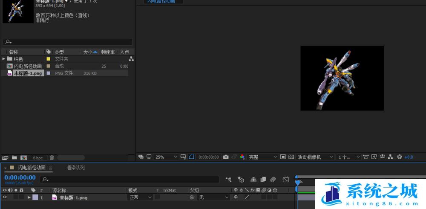Expand the 纯色 folder

(x=4, y=59)
